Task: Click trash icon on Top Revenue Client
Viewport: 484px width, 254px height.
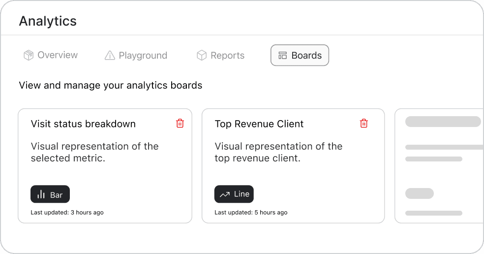Action: tap(364, 124)
